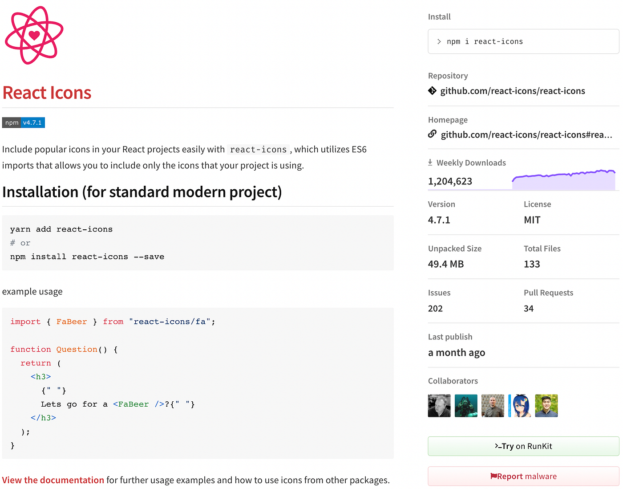Open the bald man collaborator avatar
The image size is (623, 489).
pyautogui.click(x=493, y=406)
